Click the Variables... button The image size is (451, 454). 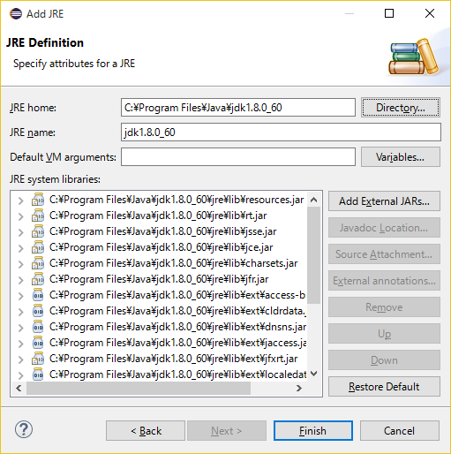click(401, 157)
